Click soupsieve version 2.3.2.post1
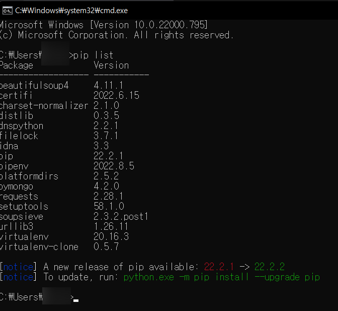The image size is (338, 311). pyautogui.click(x=121, y=216)
